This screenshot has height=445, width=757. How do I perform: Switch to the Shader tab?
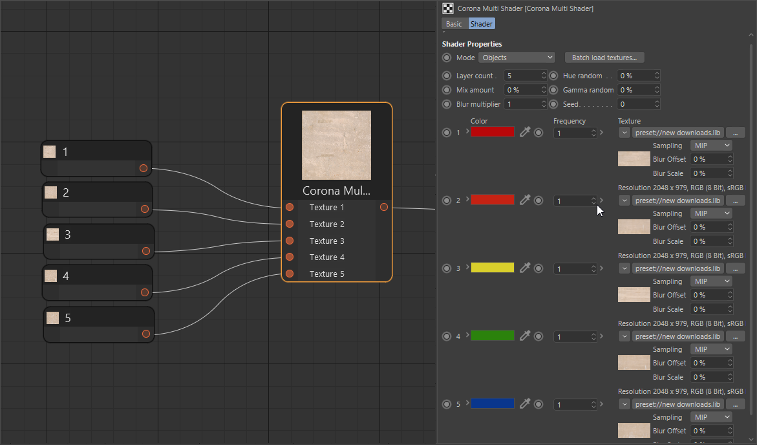482,24
